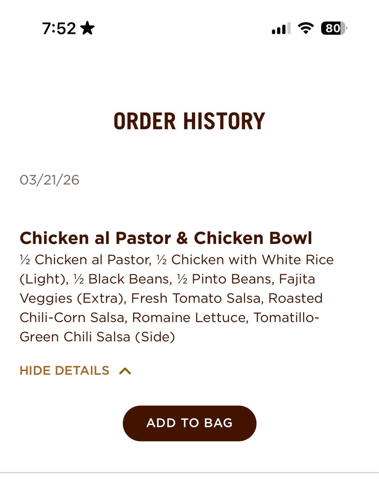Click the divider line below the order
379x503 pixels.
(x=189, y=473)
